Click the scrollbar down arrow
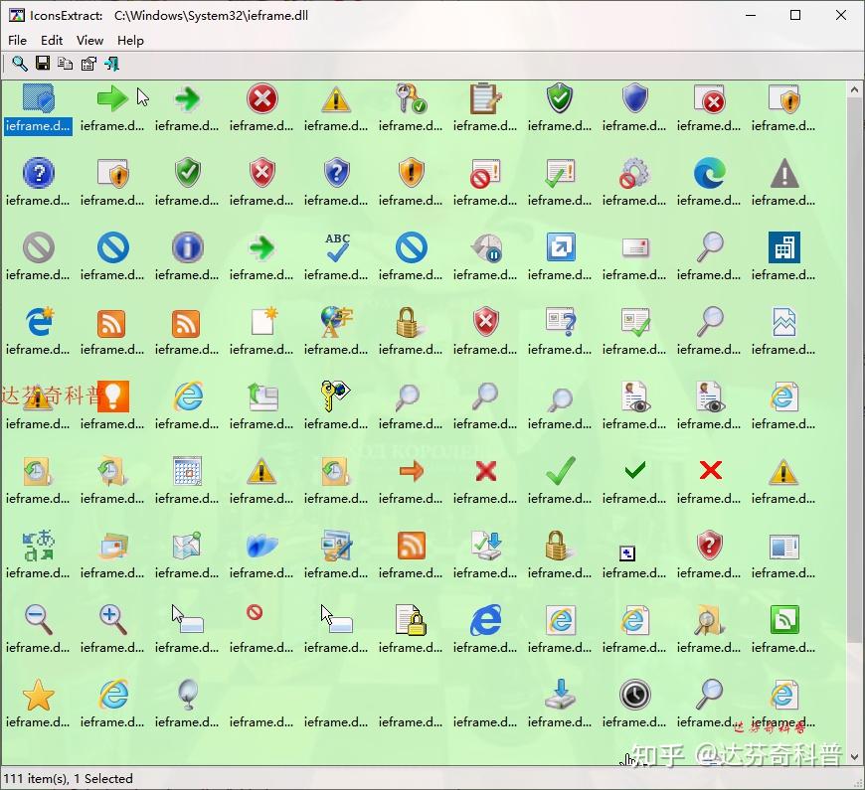The image size is (865, 790). [854, 757]
